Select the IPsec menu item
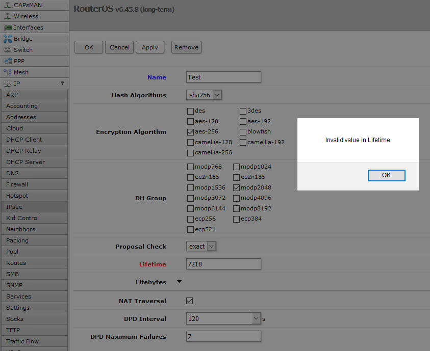The image size is (430, 351). click(34, 207)
